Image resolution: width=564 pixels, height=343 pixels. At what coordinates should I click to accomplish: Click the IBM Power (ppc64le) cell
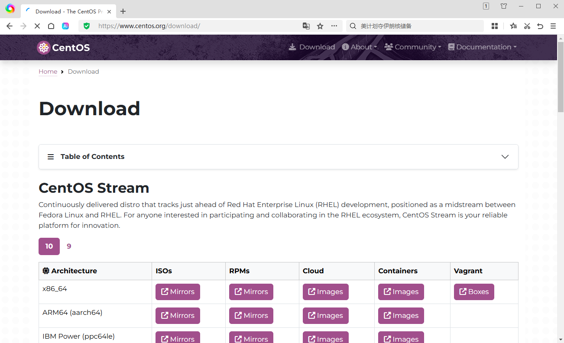95,336
